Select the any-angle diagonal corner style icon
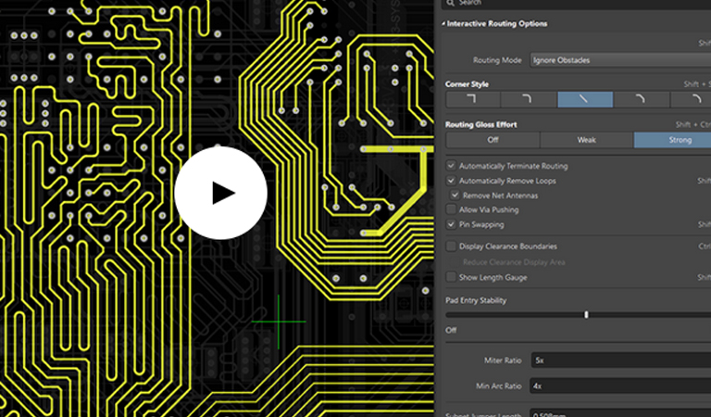The height and width of the screenshot is (417, 711). point(585,99)
